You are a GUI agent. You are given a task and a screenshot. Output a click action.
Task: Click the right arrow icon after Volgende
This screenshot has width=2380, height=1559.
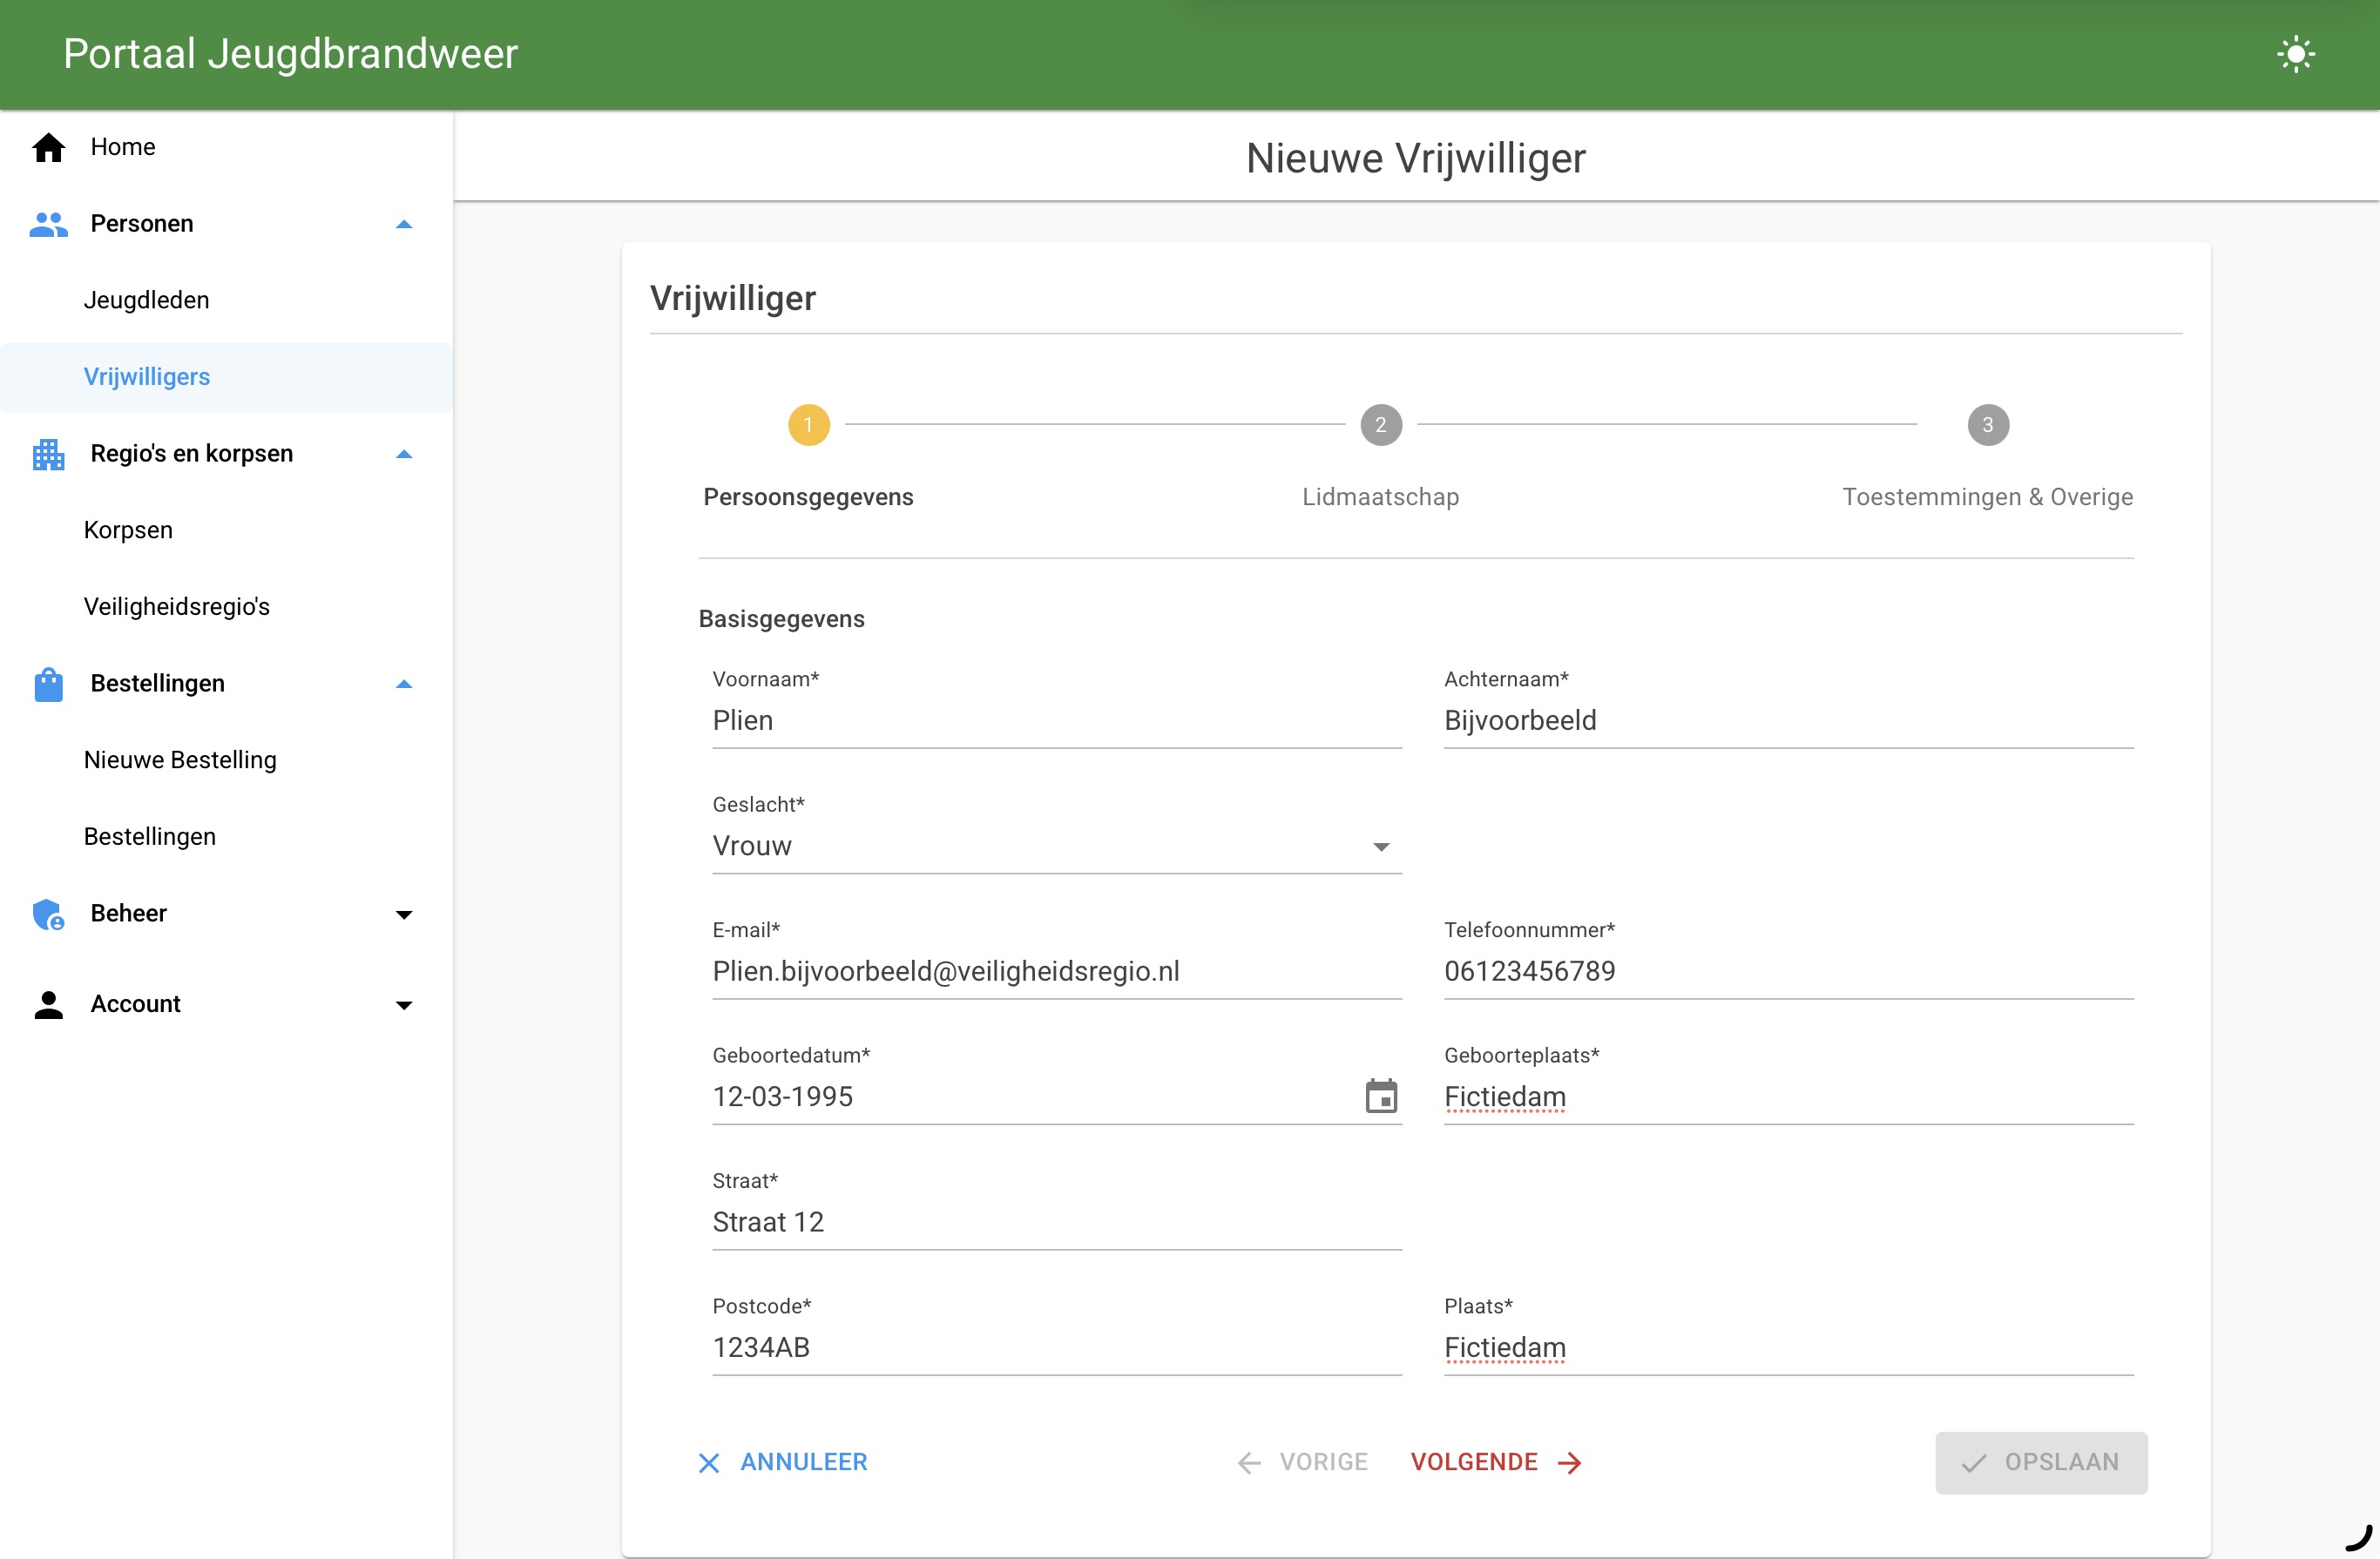tap(1569, 1463)
